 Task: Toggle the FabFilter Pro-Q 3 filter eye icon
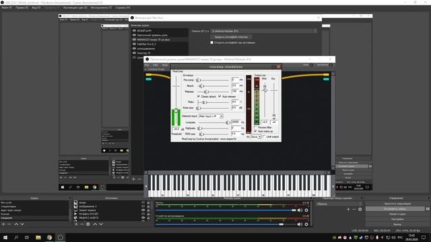click(135, 44)
